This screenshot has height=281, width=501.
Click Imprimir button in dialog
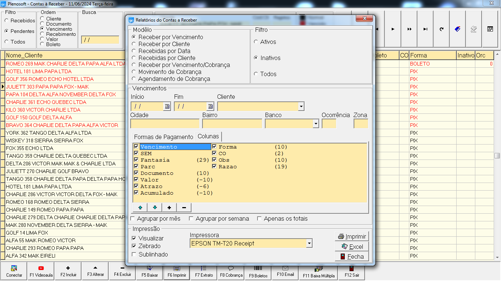(352, 236)
